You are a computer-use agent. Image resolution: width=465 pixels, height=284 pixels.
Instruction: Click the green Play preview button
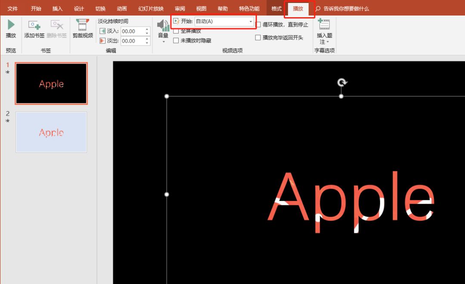(x=11, y=25)
